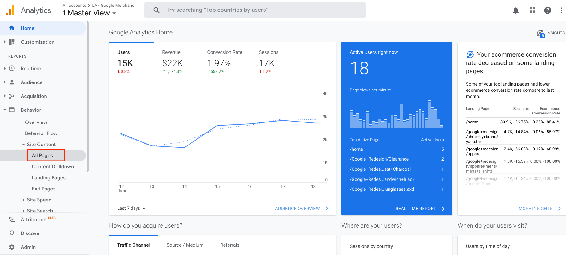Expand the Realtime reports arrow
This screenshot has width=566, height=255.
click(5, 68)
